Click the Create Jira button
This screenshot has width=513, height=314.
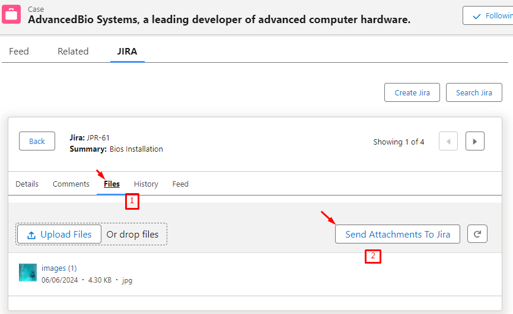click(x=412, y=92)
